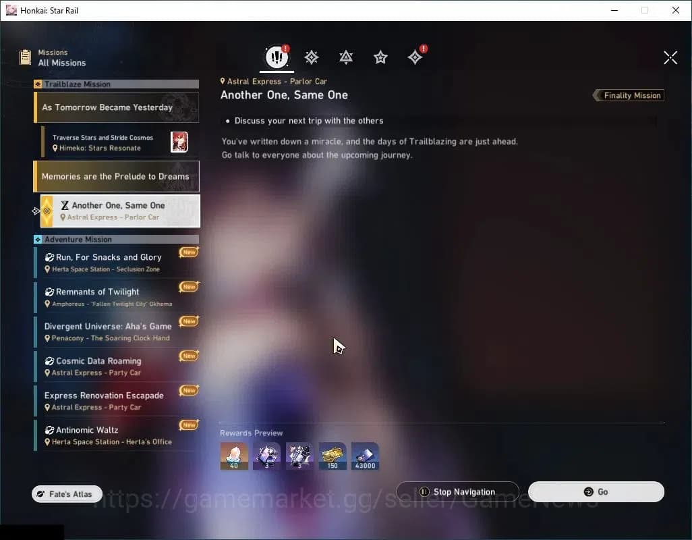Click 'Rewards Preview' label
692x540 pixels.
coord(251,433)
